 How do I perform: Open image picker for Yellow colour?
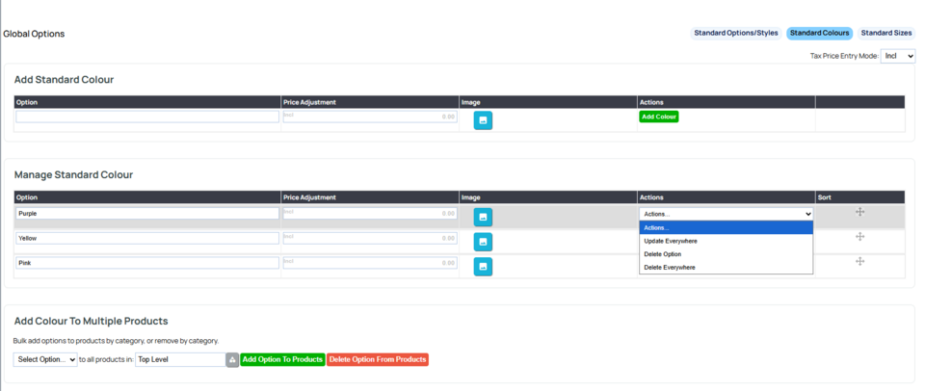pos(483,242)
